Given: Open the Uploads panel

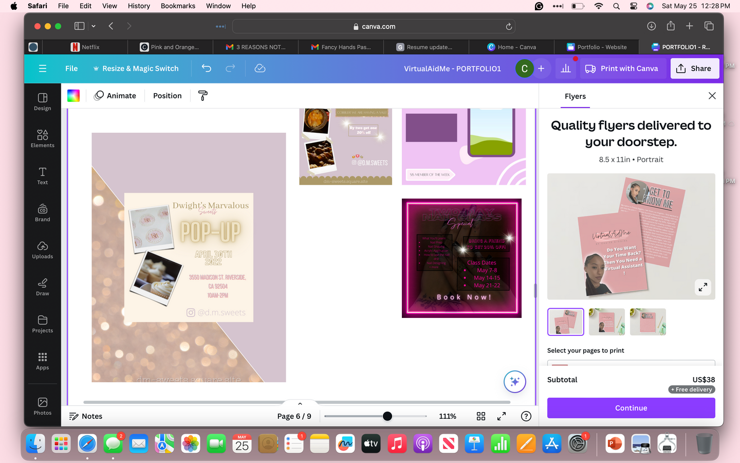Looking at the screenshot, I should (42, 250).
